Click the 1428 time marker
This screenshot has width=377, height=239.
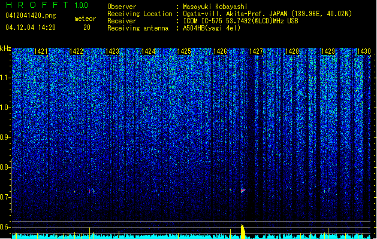(292, 51)
